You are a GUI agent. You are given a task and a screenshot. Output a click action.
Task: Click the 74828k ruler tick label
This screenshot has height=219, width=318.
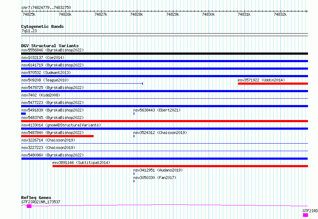coord(136,14)
